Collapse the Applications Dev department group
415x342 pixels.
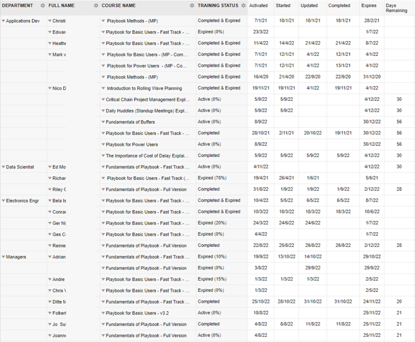pos(3,21)
